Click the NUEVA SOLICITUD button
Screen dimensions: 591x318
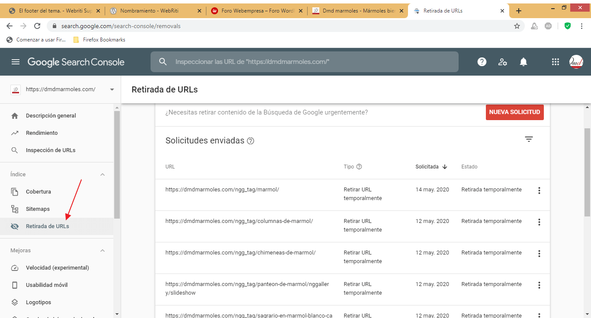[x=514, y=112]
